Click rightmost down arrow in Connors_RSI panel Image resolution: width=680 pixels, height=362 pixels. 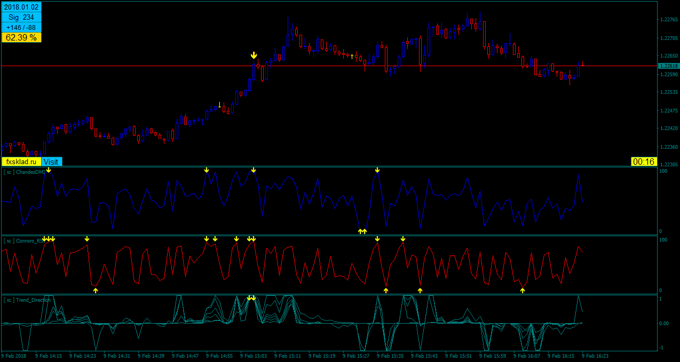click(403, 239)
